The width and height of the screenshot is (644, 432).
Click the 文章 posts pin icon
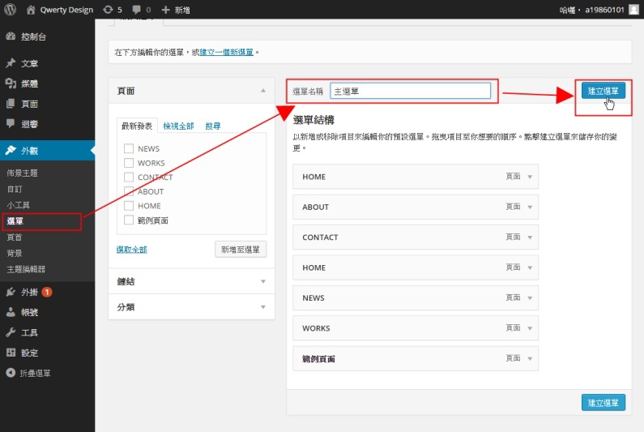(x=11, y=63)
